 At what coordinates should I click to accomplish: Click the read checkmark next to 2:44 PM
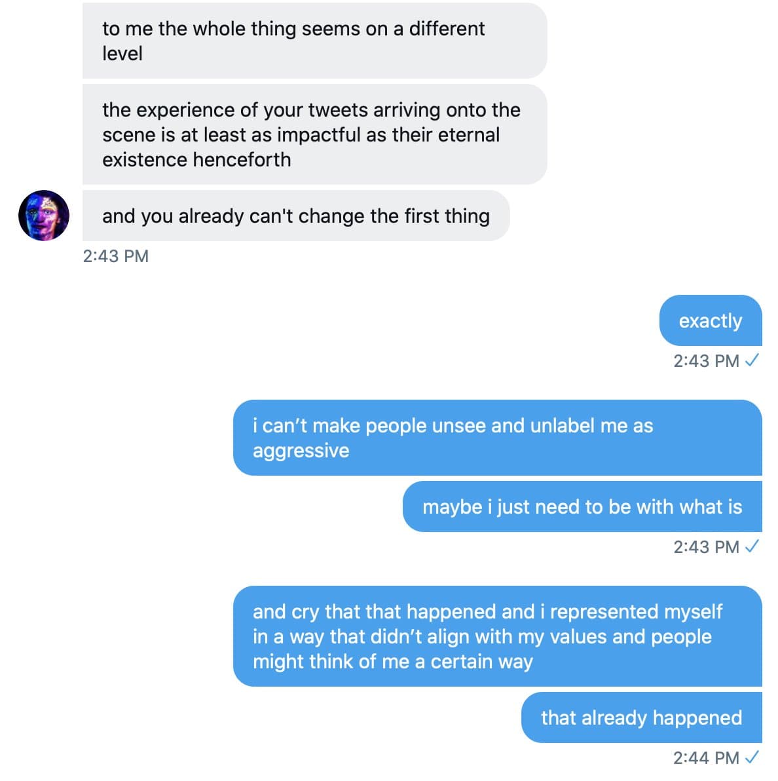tap(752, 757)
